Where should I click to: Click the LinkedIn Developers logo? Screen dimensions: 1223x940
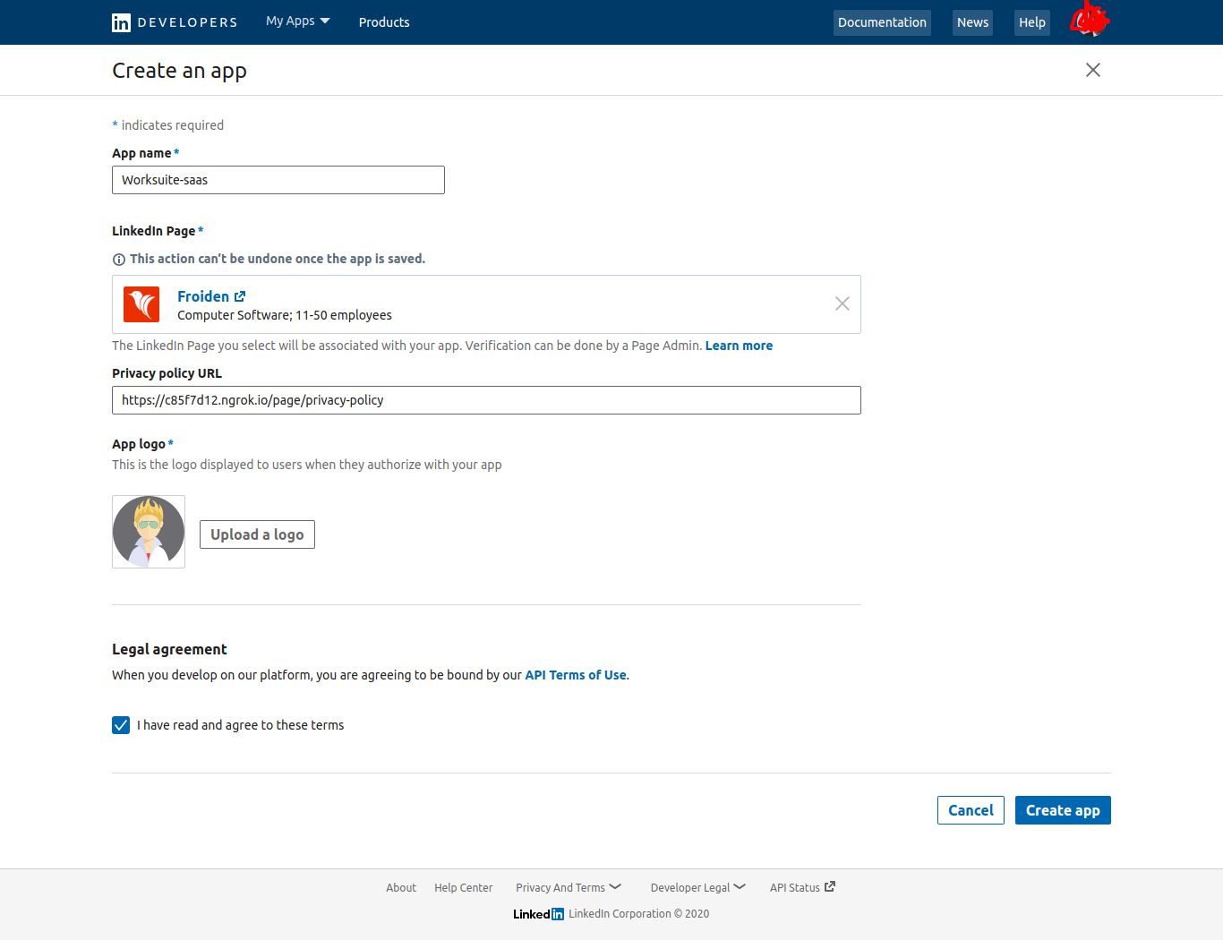tap(175, 22)
